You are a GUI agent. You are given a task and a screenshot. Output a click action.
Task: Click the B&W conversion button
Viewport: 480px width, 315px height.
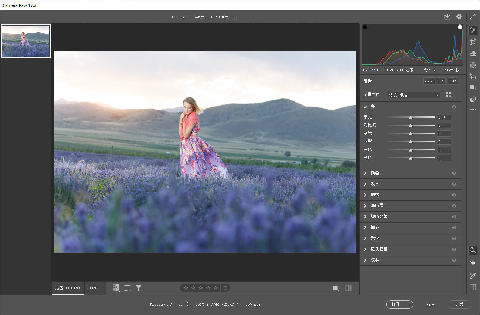pos(441,81)
